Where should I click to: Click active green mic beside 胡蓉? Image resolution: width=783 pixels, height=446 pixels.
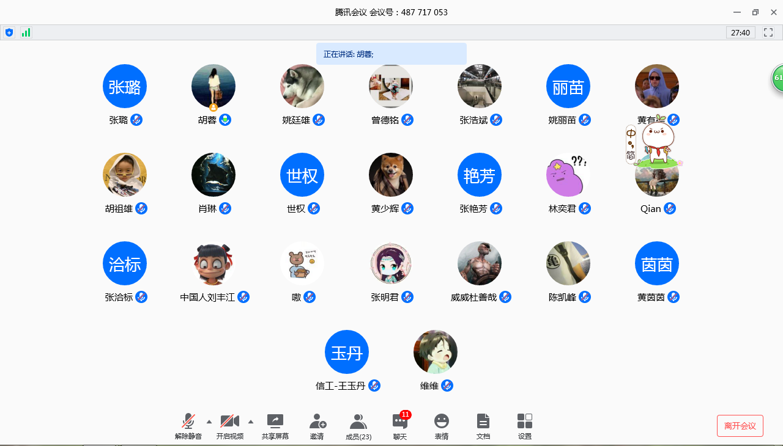[x=225, y=120]
